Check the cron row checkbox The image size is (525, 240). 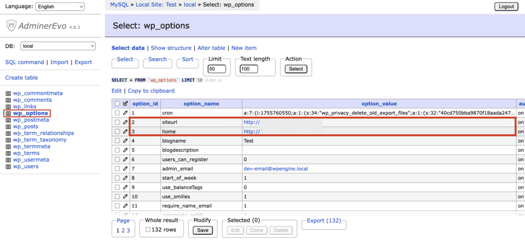[x=117, y=113]
